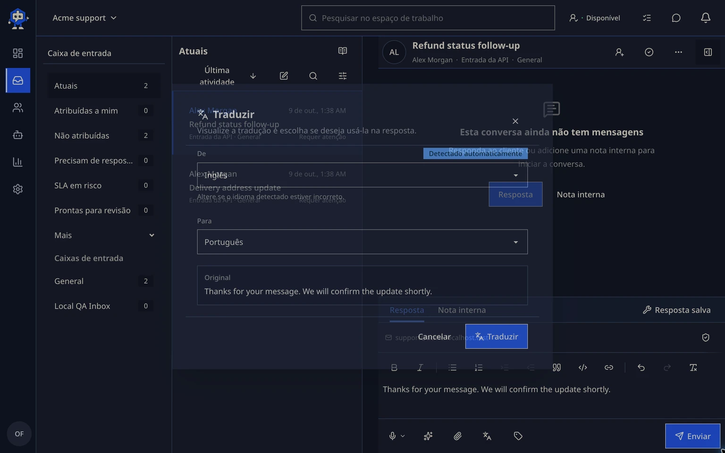Open the contacts icon in left rail
The image size is (725, 453).
(x=18, y=108)
